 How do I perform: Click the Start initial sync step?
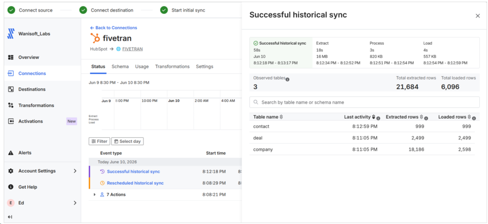[x=183, y=10]
